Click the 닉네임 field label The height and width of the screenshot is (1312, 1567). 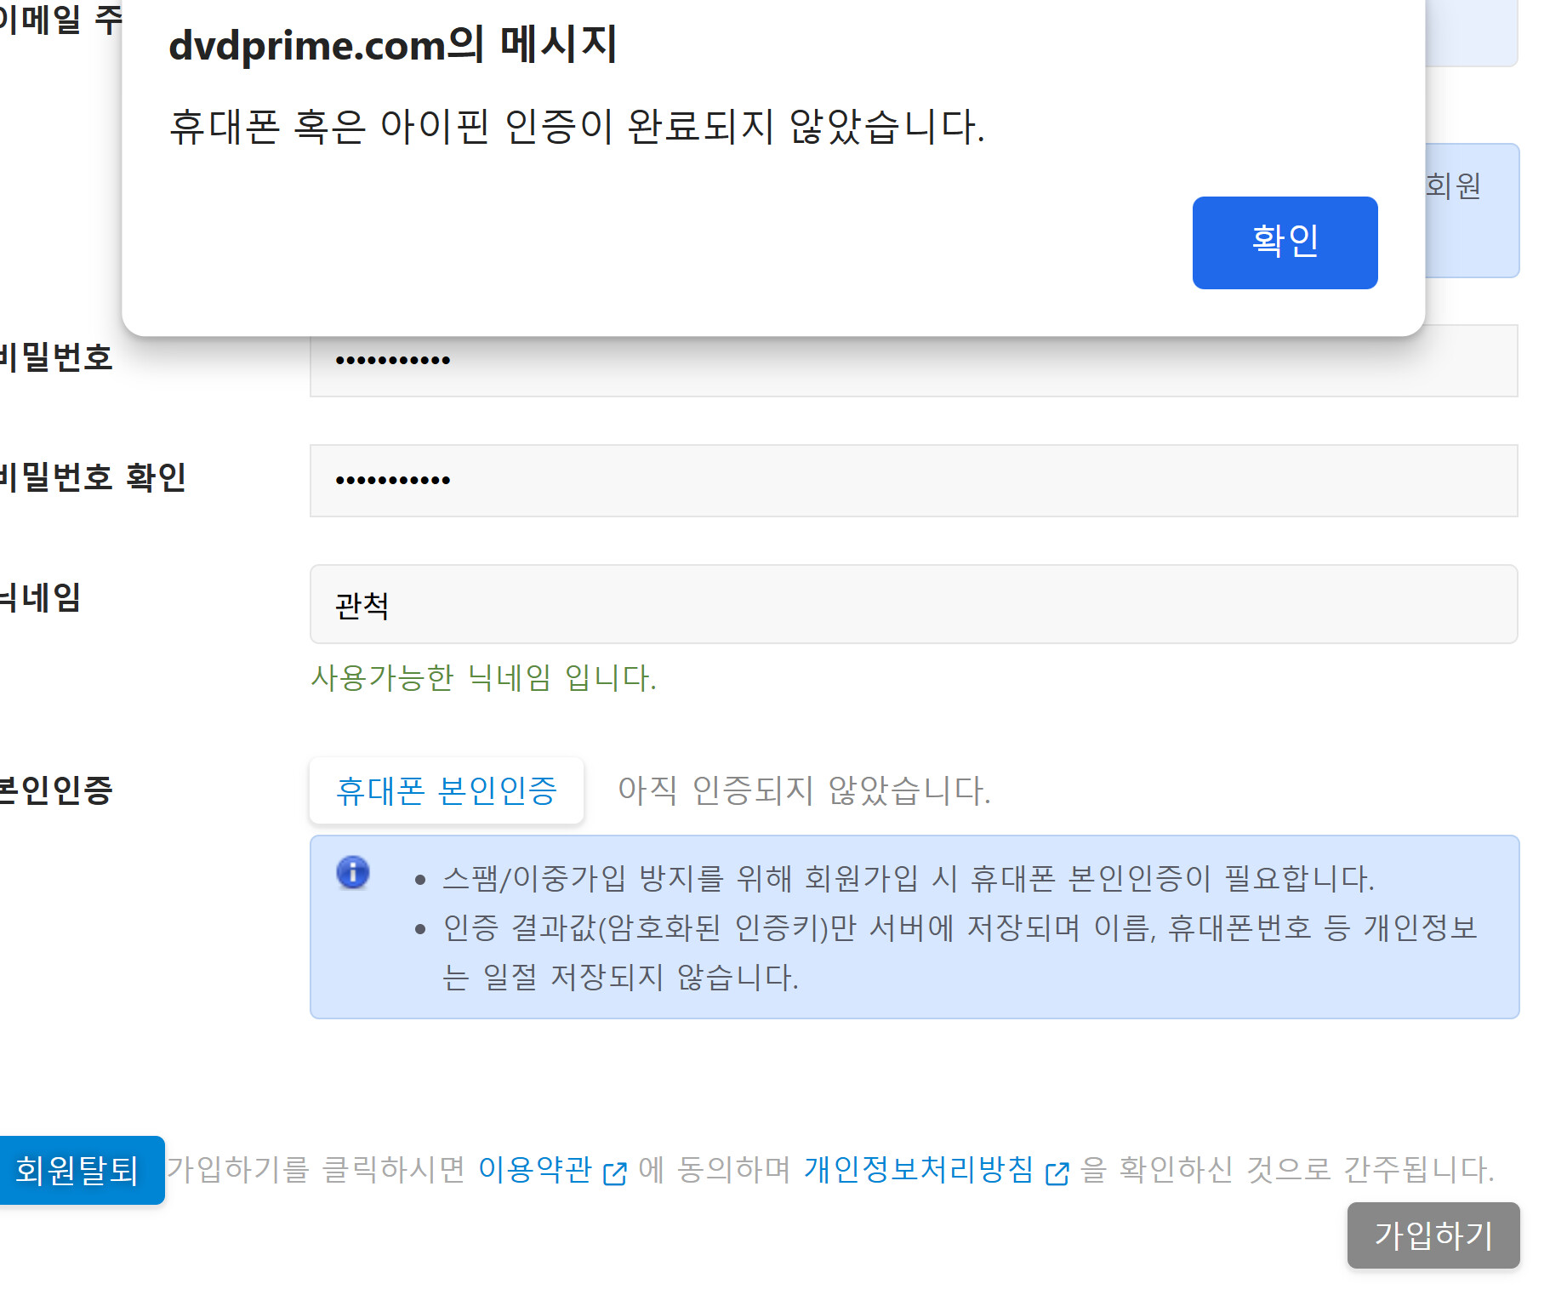click(41, 597)
